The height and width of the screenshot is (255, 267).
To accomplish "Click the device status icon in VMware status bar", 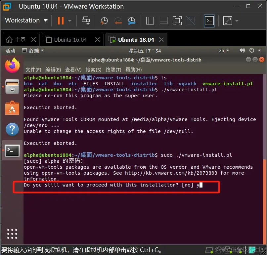I will [209, 250].
